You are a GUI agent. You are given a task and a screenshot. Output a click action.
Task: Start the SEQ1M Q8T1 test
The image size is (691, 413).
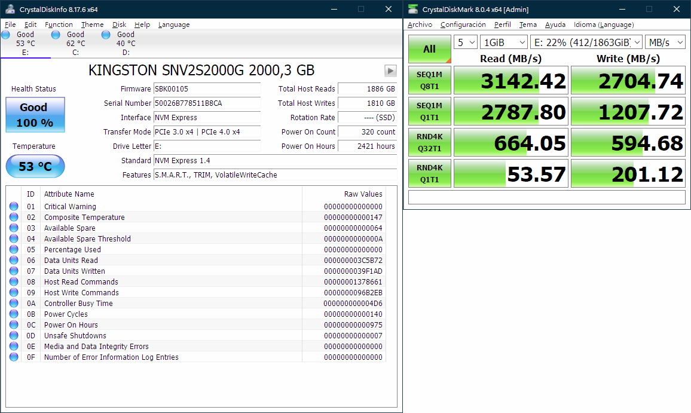coord(429,80)
